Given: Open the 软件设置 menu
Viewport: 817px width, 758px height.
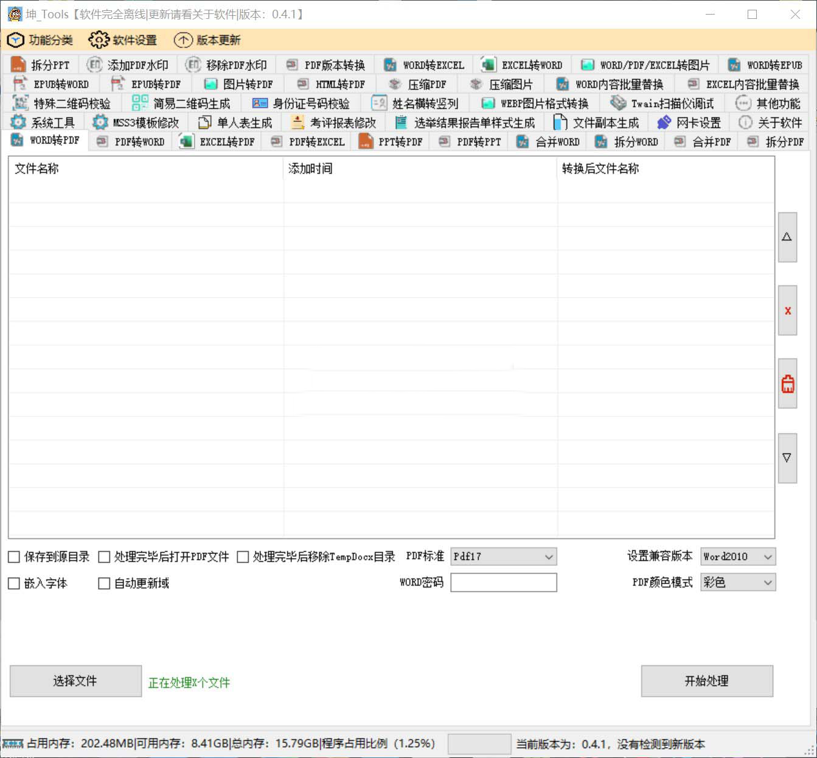Looking at the screenshot, I should (x=123, y=40).
